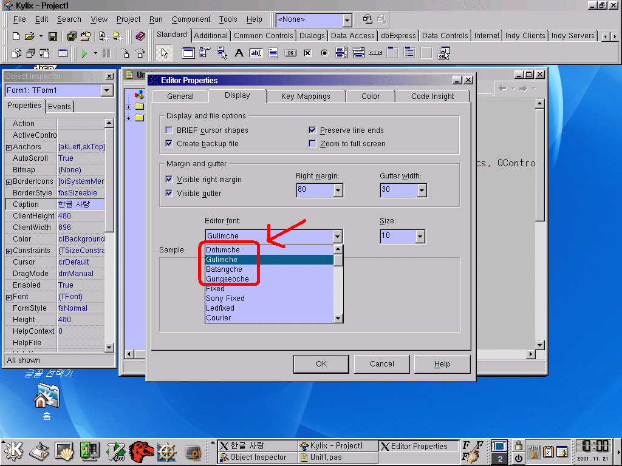Click the Save All stacked disks icon

pyautogui.click(x=72, y=36)
